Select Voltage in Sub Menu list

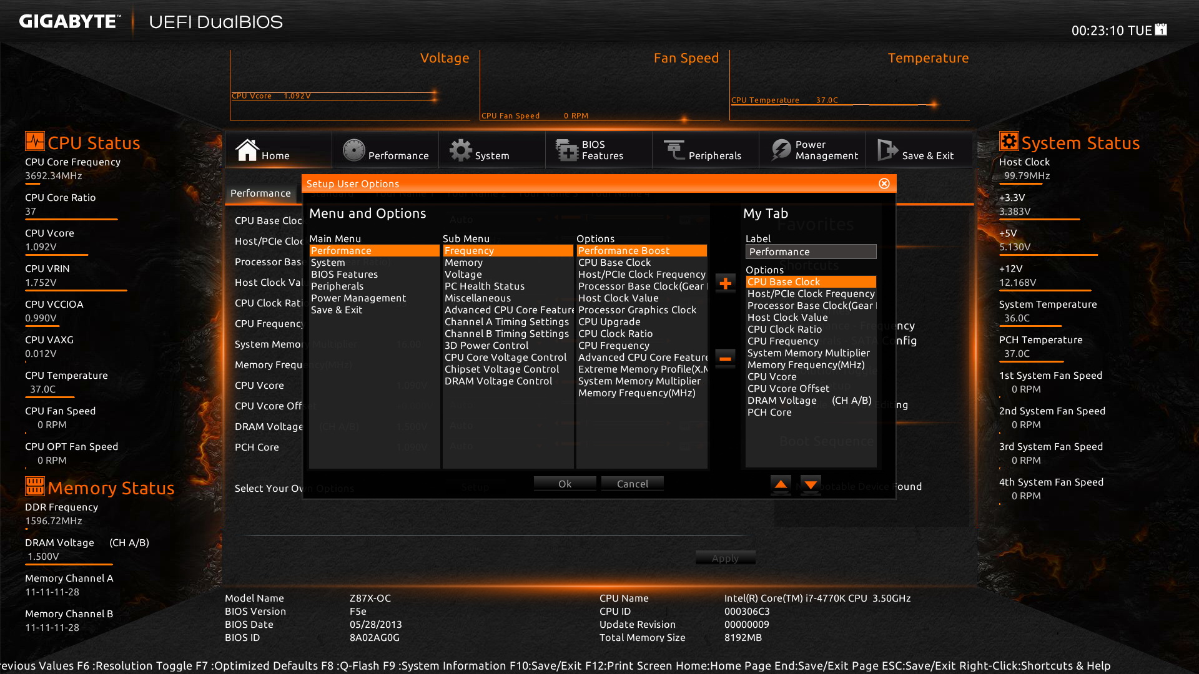pos(508,275)
